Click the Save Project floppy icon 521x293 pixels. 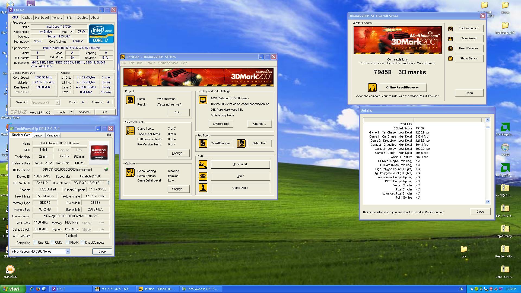pyautogui.click(x=450, y=39)
